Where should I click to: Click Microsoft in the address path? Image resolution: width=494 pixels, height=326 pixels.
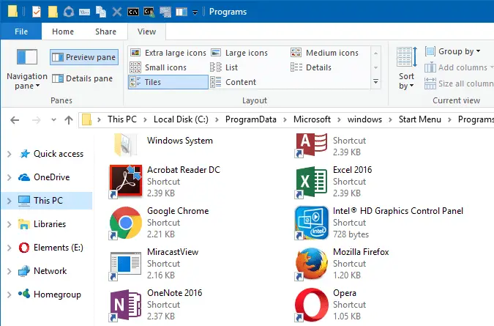click(312, 119)
